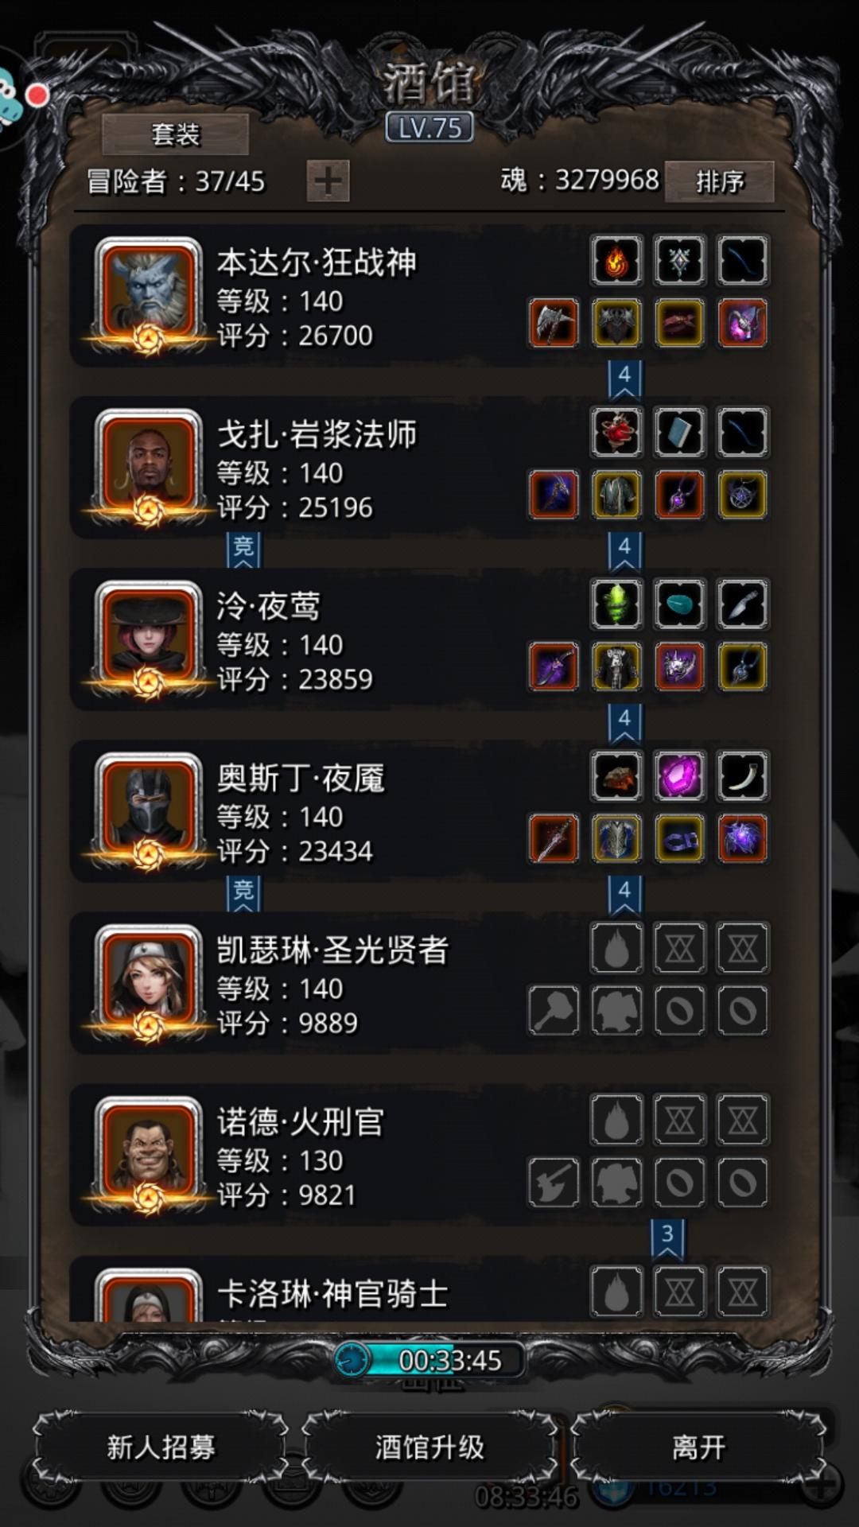Screen dimensions: 859x1527
Task: Select the fire skill icon of 本达尔·狂战神
Action: point(616,260)
